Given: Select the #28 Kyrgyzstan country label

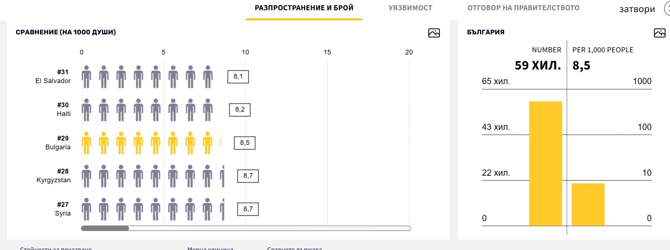Looking at the screenshot, I should 54,176.
